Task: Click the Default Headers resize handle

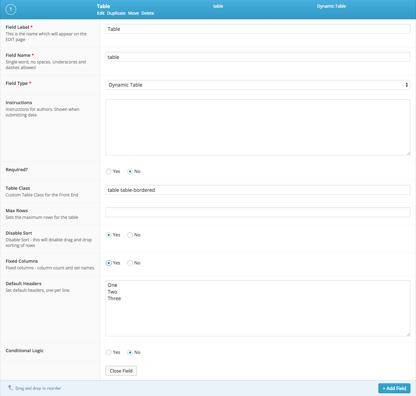Action: pyautogui.click(x=408, y=334)
